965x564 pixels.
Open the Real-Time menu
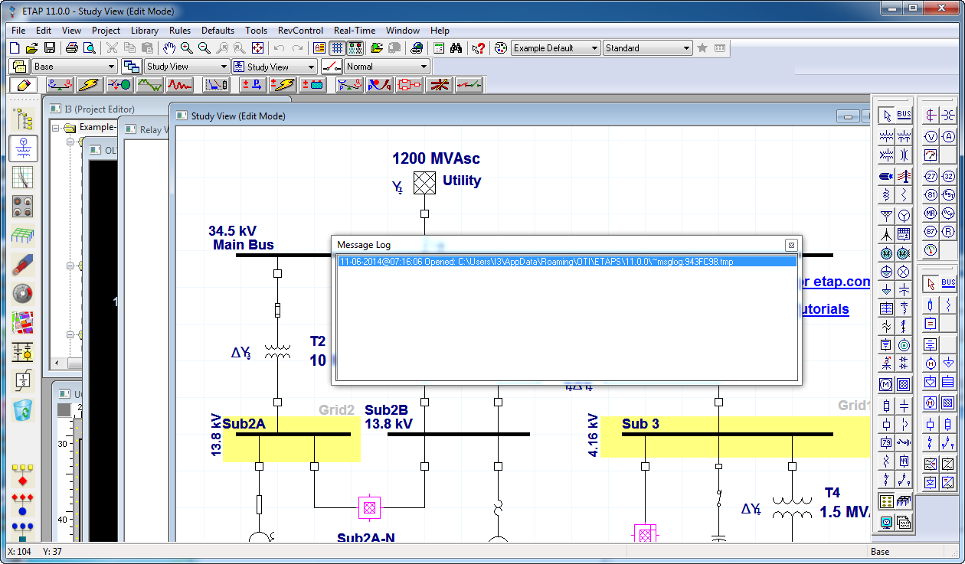354,31
